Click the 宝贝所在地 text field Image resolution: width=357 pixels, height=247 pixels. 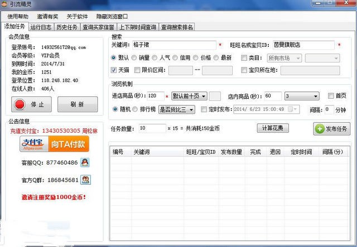[310, 70]
